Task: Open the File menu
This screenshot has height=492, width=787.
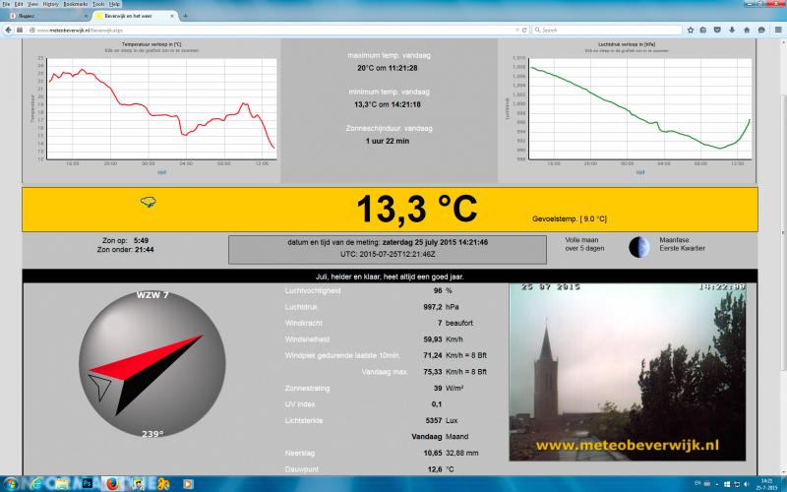Action: pos(6,4)
